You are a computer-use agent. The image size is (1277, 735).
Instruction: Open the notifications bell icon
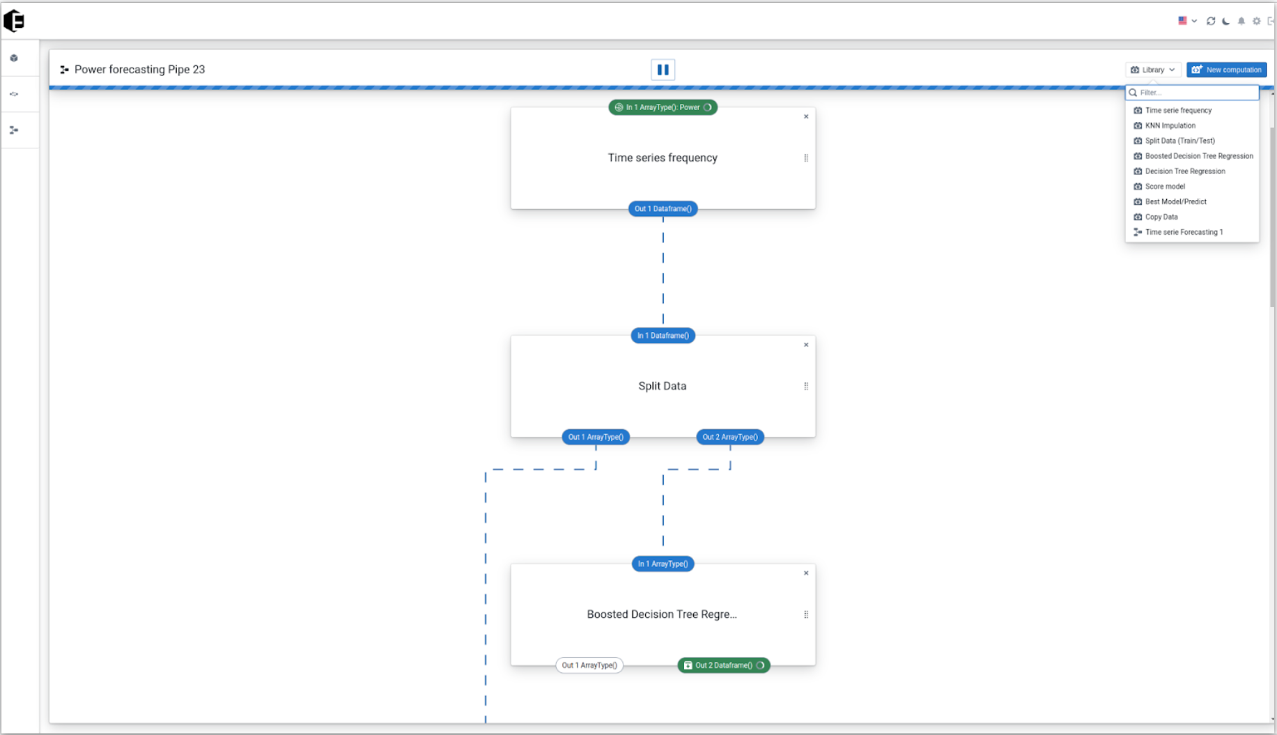tap(1241, 21)
